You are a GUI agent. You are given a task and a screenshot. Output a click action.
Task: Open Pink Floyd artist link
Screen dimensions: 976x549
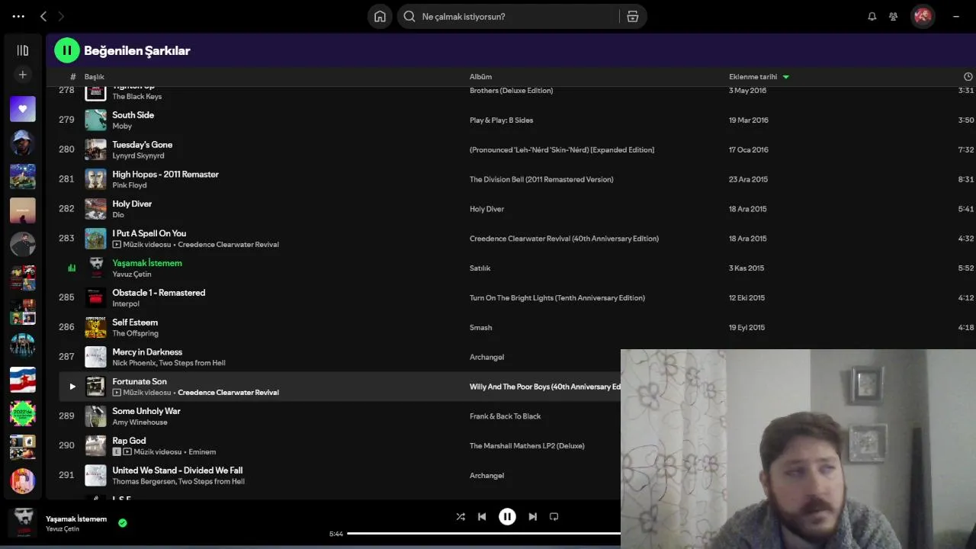tap(130, 185)
